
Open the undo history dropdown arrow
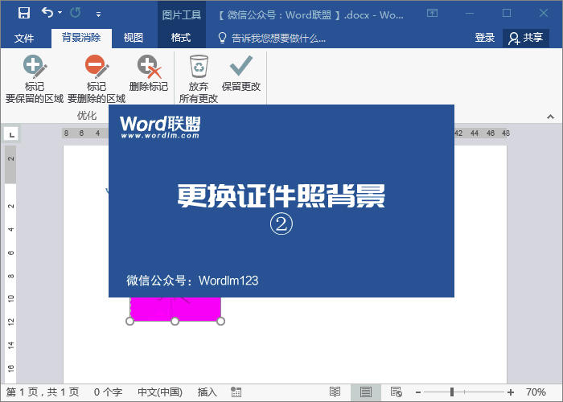pos(60,13)
